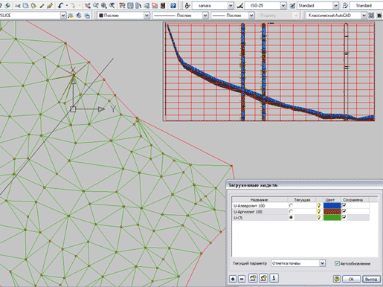Click the Цвет column header

pyautogui.click(x=330, y=199)
